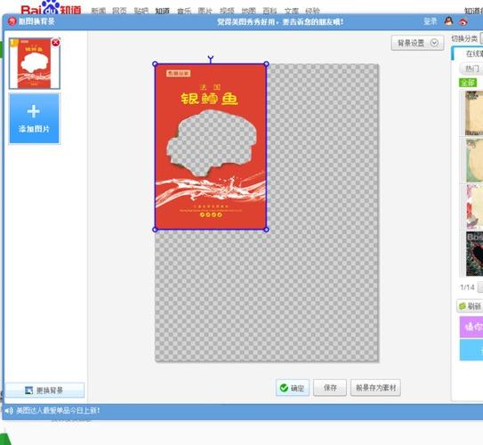Image resolution: width=483 pixels, height=445 pixels.
Task: Choose the second green-bordered background thumbnail
Action: (474, 160)
